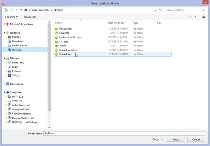This screenshot has width=210, height=146.
Task: Select SkyDrive in the navigation pane
Action: click(x=25, y=50)
